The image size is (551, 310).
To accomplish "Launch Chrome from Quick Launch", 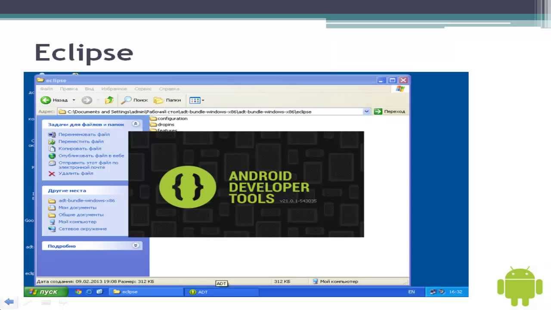I will 78,291.
